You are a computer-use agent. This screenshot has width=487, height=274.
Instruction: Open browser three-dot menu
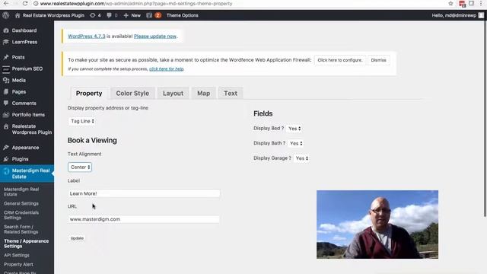pos(481,3)
